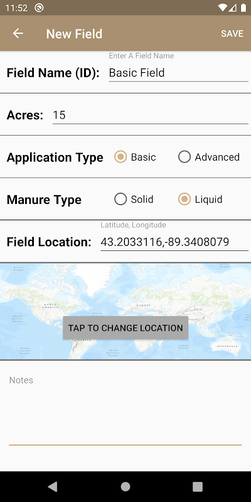Tap the TAP TO CHANGE LOCATION button

point(125,328)
